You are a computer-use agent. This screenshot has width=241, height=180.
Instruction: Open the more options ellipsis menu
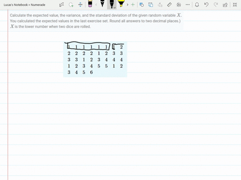pos(188,4)
